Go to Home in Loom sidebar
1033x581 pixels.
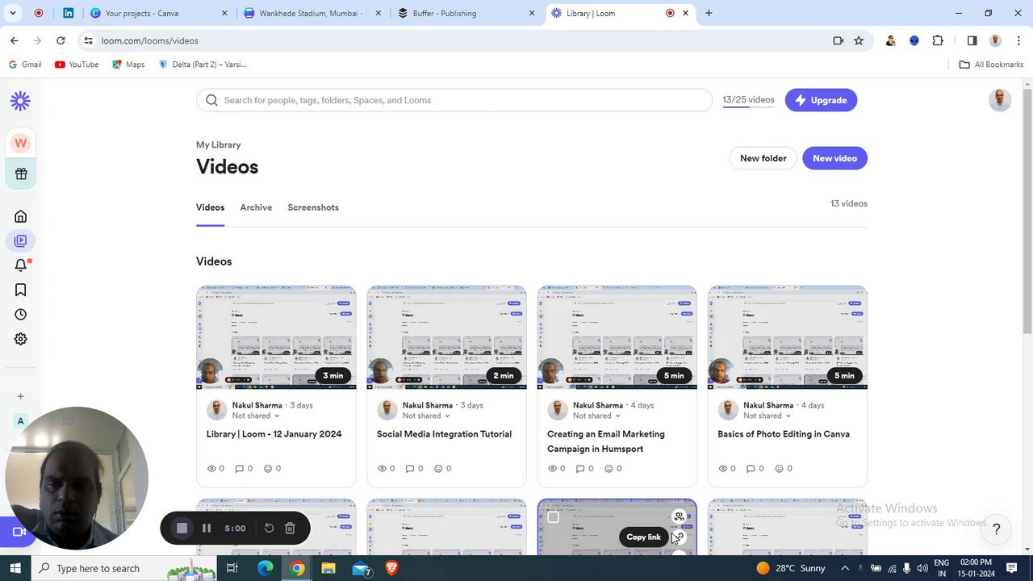coord(20,216)
